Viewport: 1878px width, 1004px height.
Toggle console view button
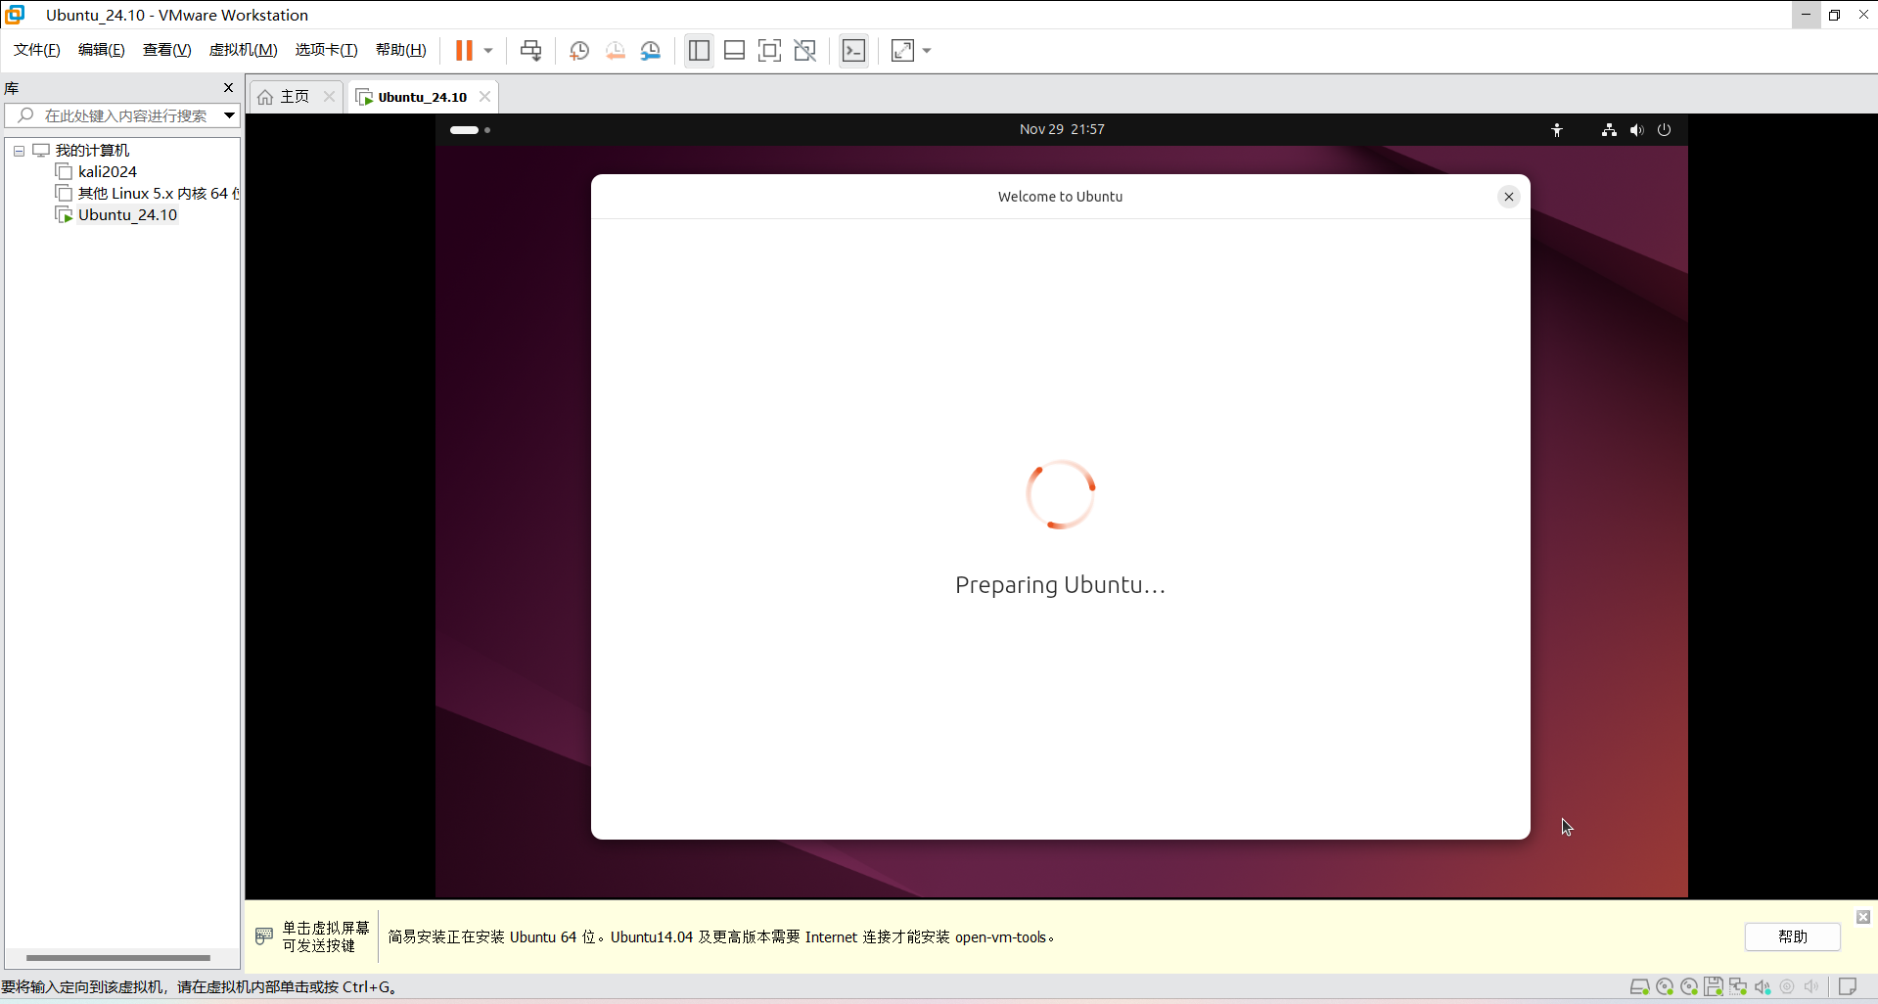click(853, 51)
